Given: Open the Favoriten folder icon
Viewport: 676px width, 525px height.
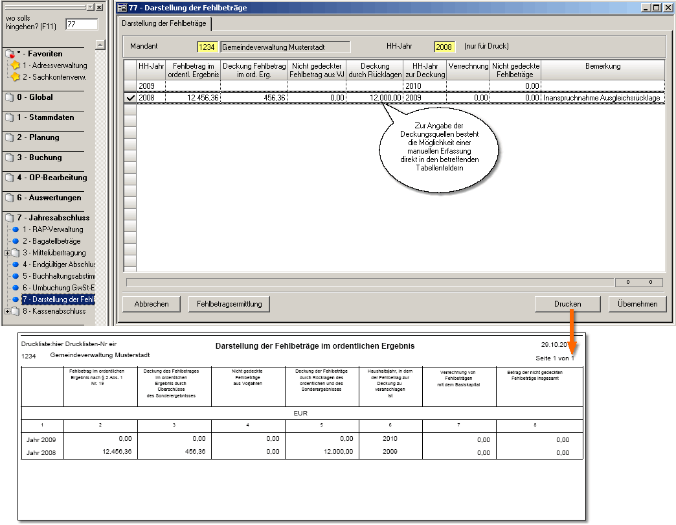Looking at the screenshot, I should (x=9, y=54).
